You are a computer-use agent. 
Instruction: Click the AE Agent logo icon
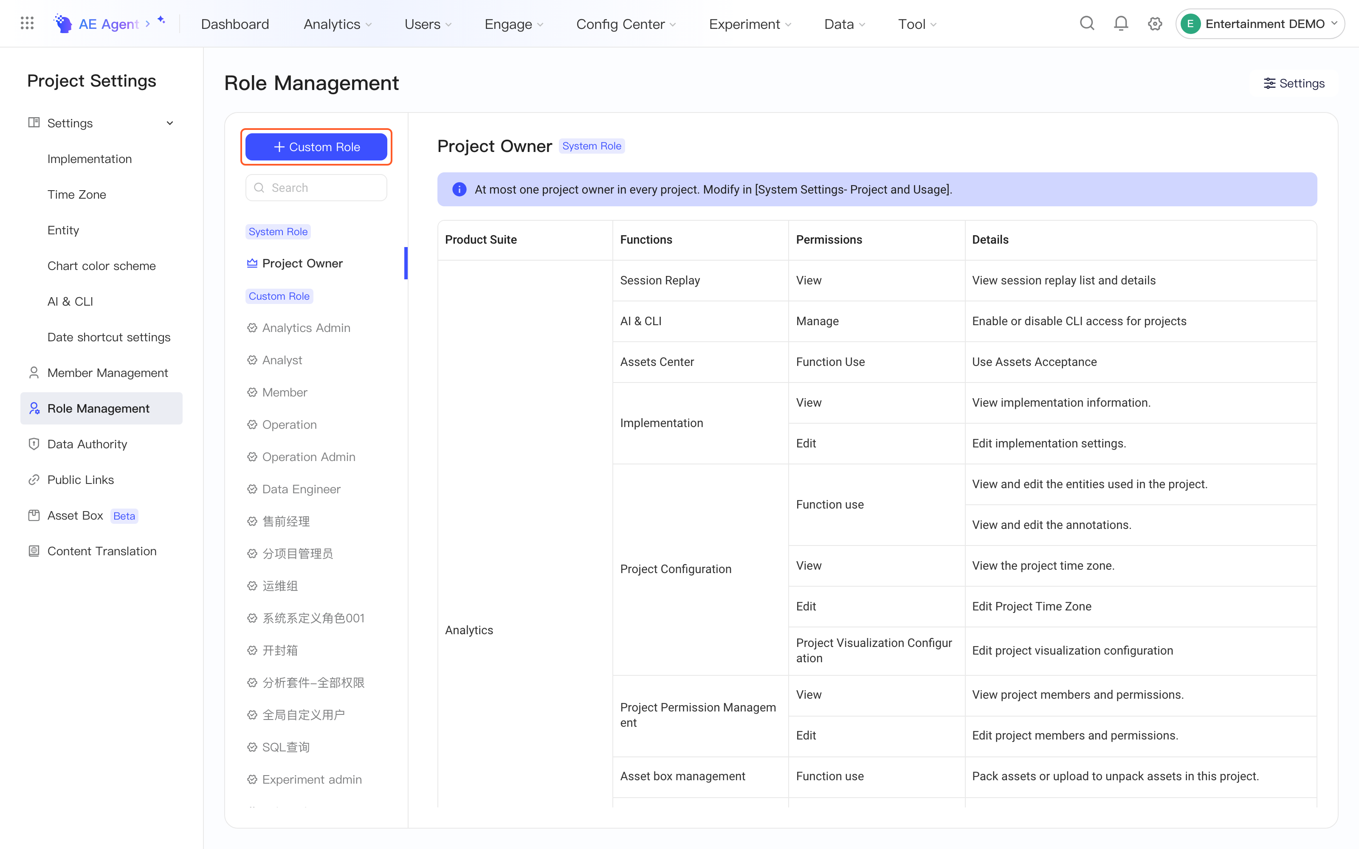pyautogui.click(x=63, y=24)
